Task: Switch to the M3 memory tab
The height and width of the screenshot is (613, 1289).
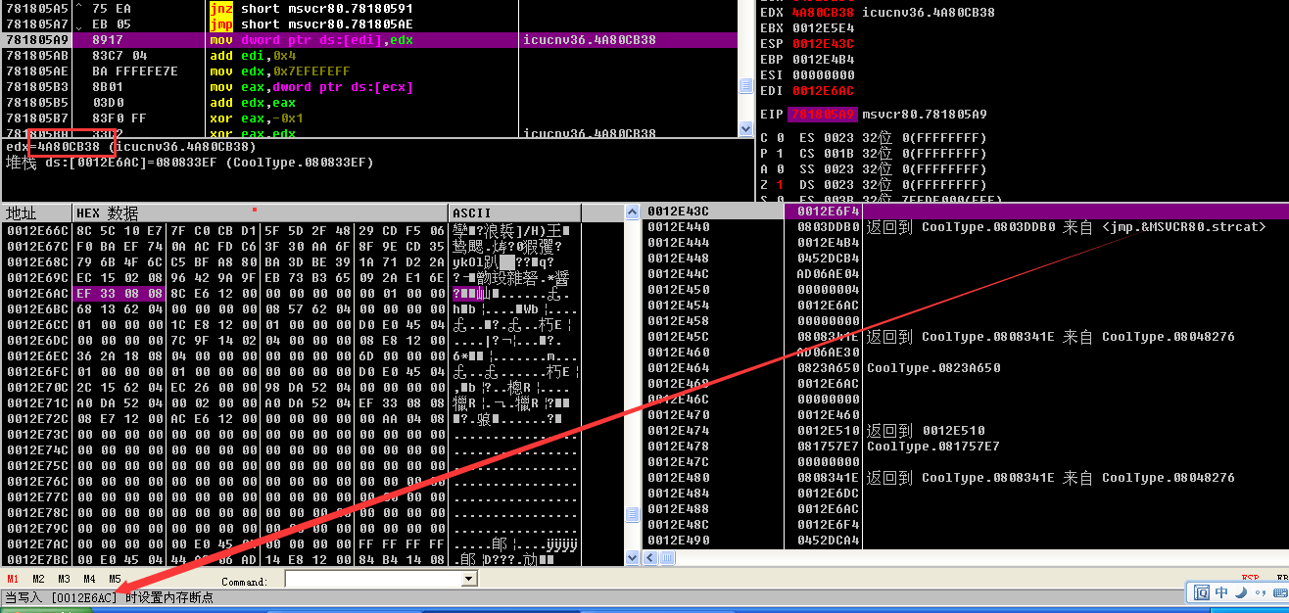Action: [x=64, y=580]
